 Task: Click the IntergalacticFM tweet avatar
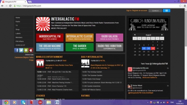[130, 69]
